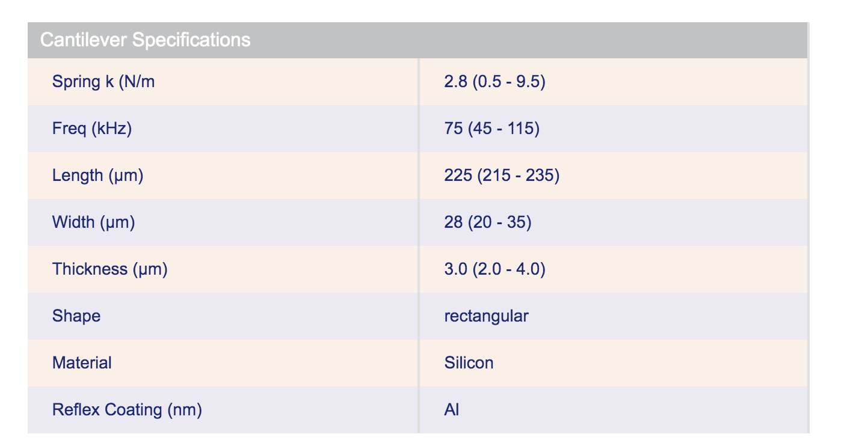
Task: Click the frequency value 75 (45 - 115)
Action: pos(491,129)
